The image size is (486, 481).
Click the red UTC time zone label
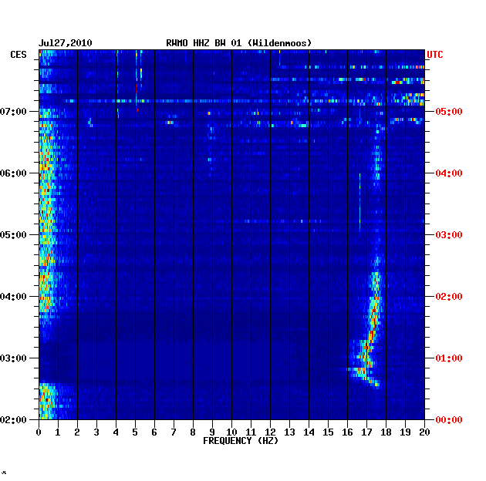(435, 55)
